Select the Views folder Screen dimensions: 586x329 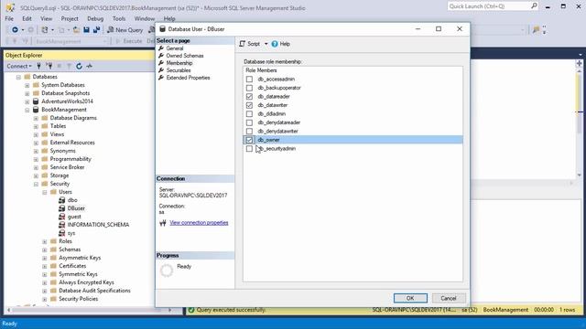pyautogui.click(x=57, y=134)
